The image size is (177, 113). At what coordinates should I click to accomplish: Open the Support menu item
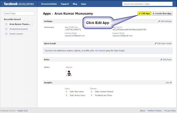(65, 4)
